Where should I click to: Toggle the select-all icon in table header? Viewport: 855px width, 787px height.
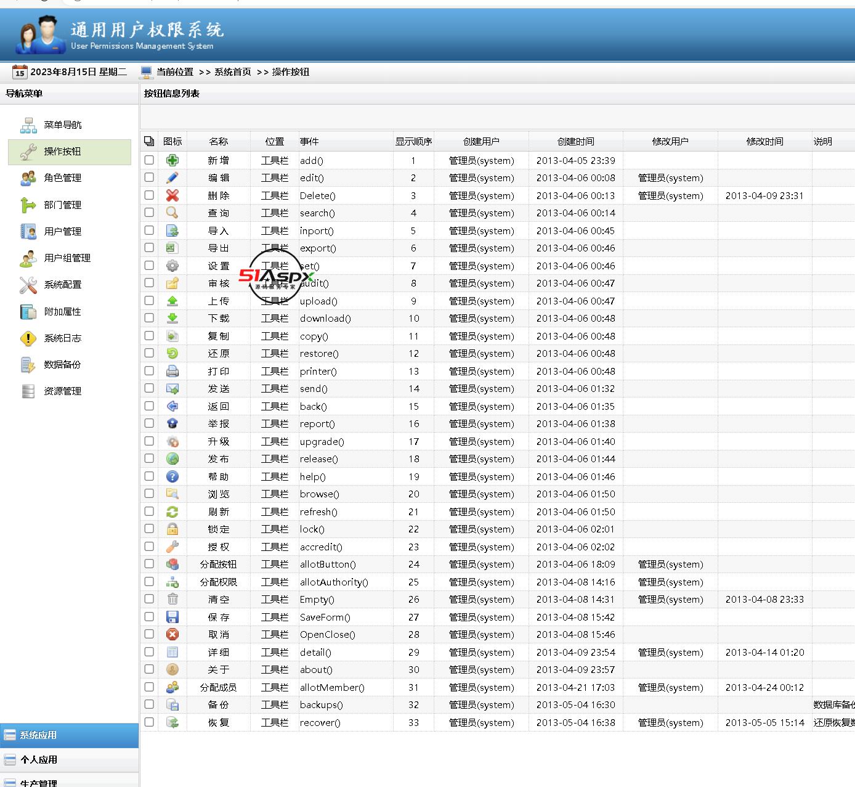coord(149,141)
